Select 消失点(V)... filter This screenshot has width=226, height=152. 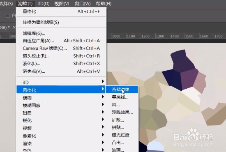click(x=61, y=71)
